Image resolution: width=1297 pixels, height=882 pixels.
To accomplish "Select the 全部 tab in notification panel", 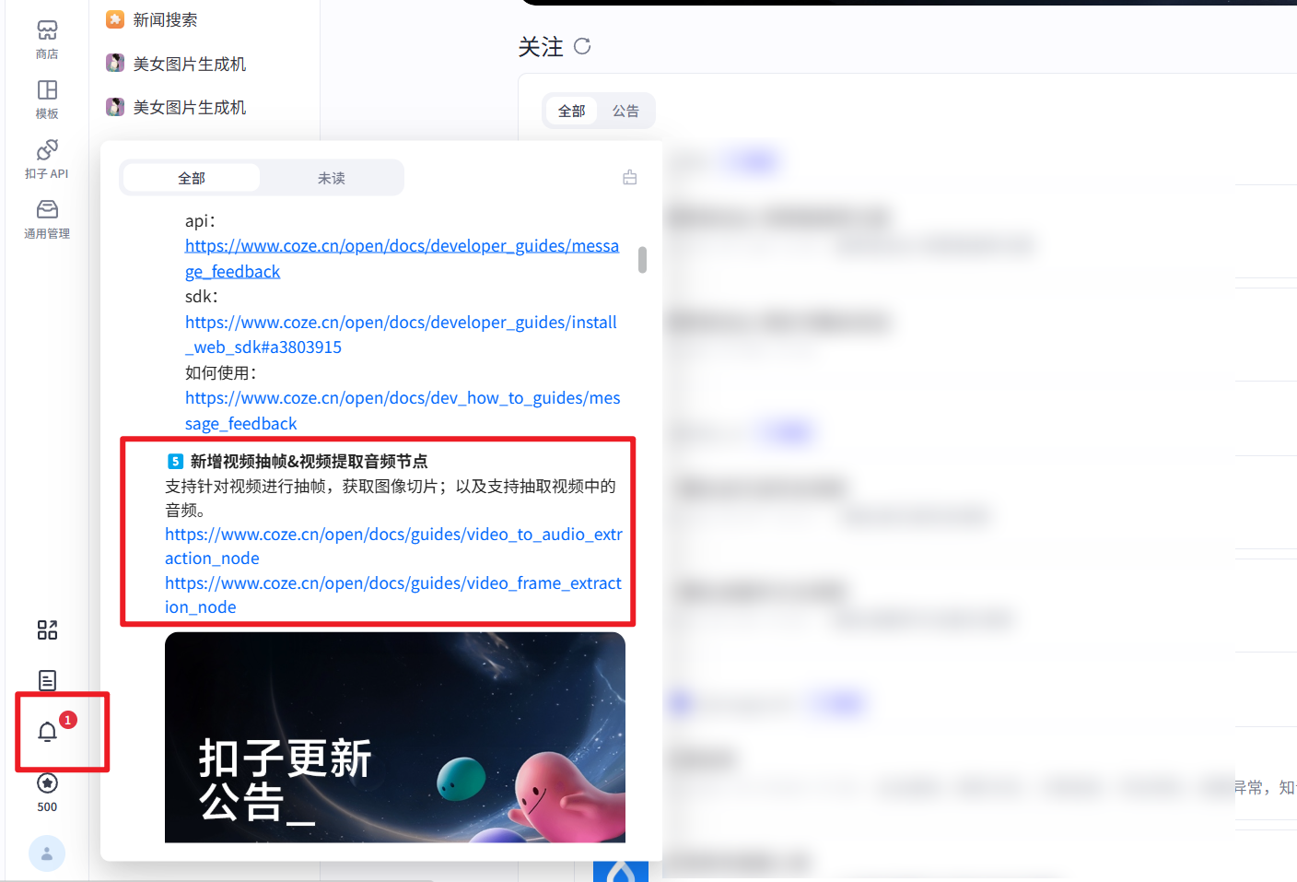I will click(x=192, y=178).
